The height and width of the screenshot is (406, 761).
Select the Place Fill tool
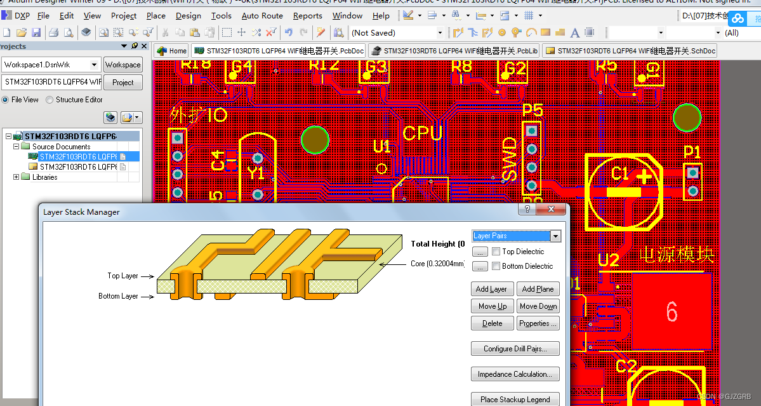click(545, 32)
